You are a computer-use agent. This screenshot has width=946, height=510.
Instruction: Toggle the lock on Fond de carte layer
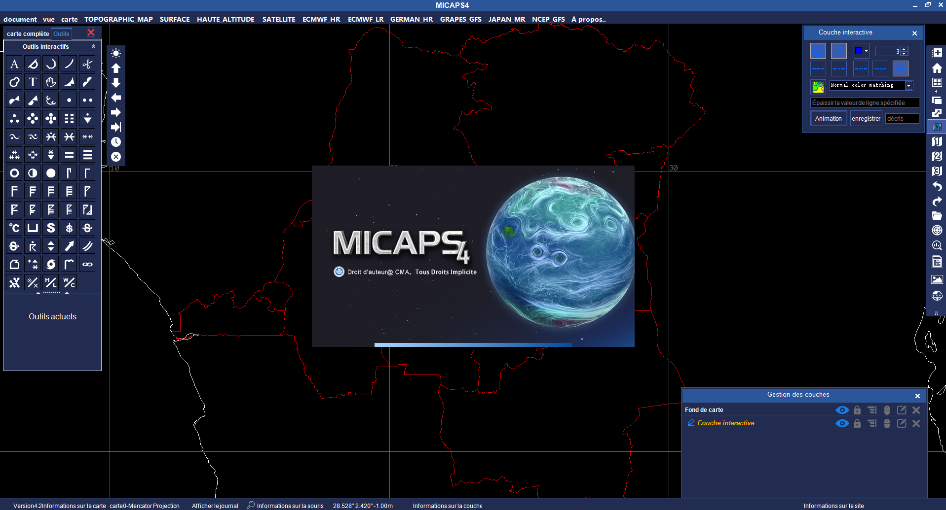point(857,410)
